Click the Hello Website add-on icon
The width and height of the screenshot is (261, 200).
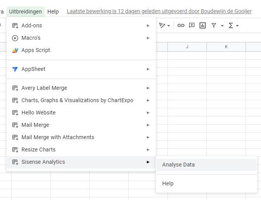point(15,113)
